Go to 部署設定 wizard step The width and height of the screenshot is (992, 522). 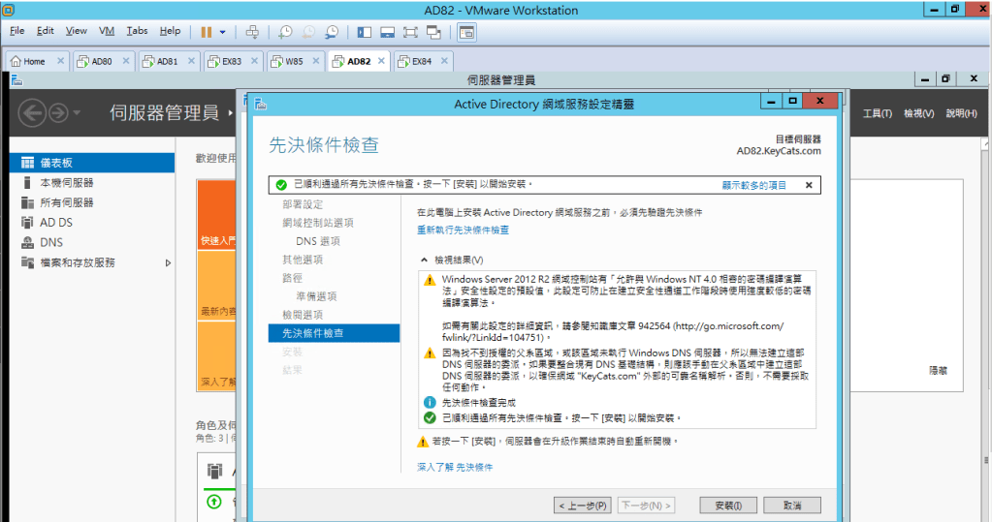click(303, 204)
